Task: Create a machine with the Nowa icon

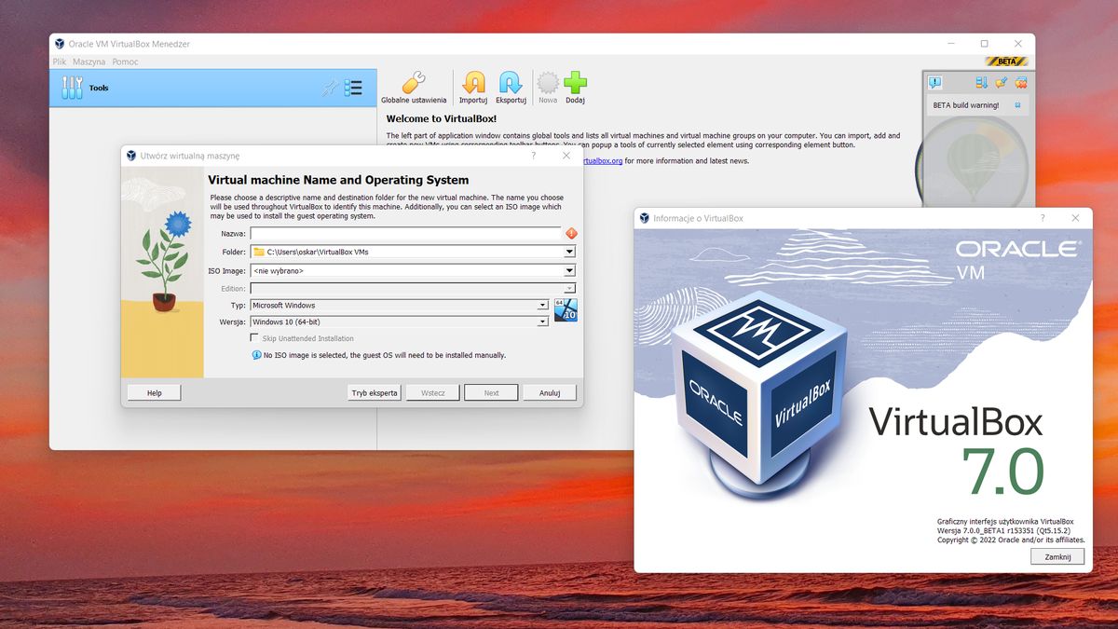Action: coord(547,86)
